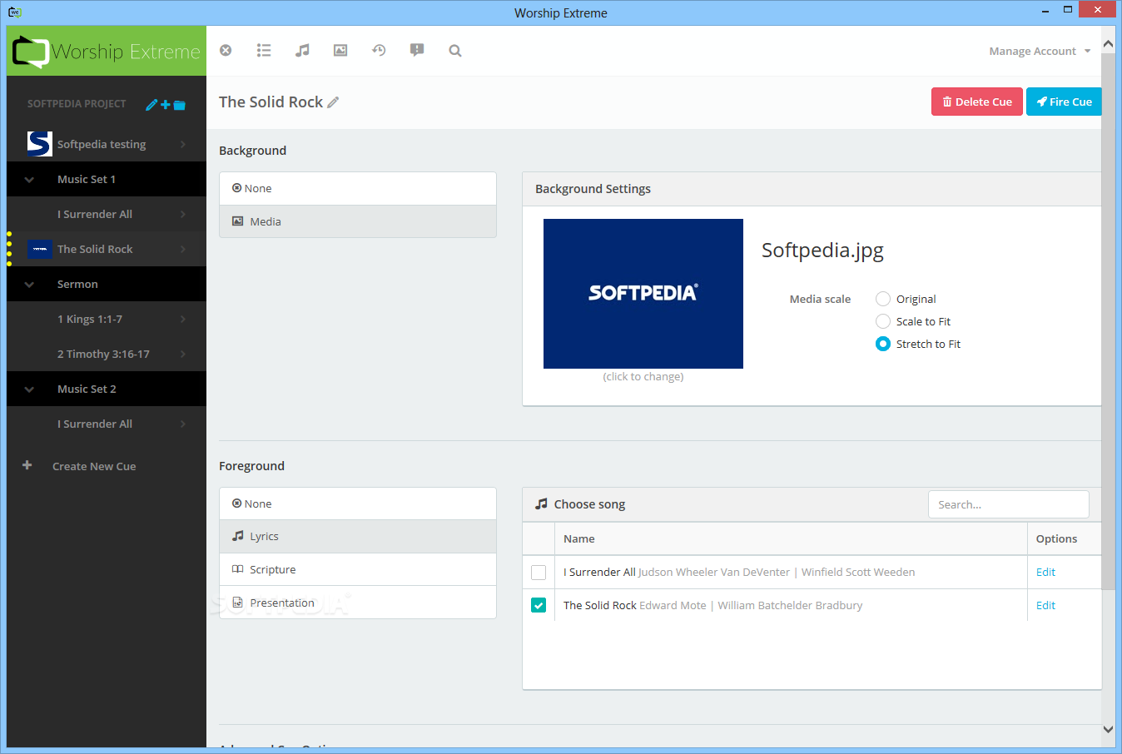Select Scale to Fit media scale
Screen dimensions: 1122x754
tap(883, 321)
